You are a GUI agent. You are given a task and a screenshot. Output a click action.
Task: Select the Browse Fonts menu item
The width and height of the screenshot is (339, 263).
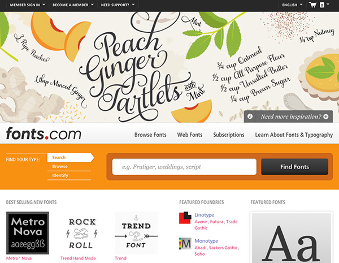point(150,135)
